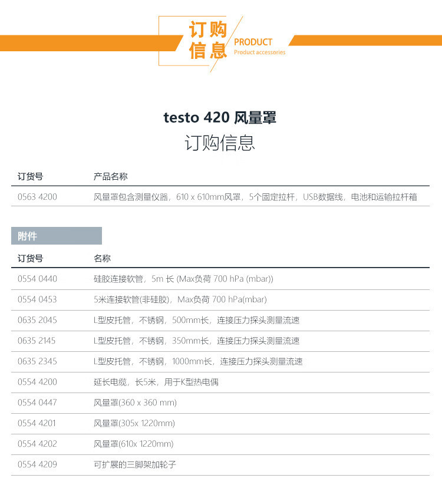Select order number 0635 2345
The height and width of the screenshot is (488, 442).
coord(37,361)
